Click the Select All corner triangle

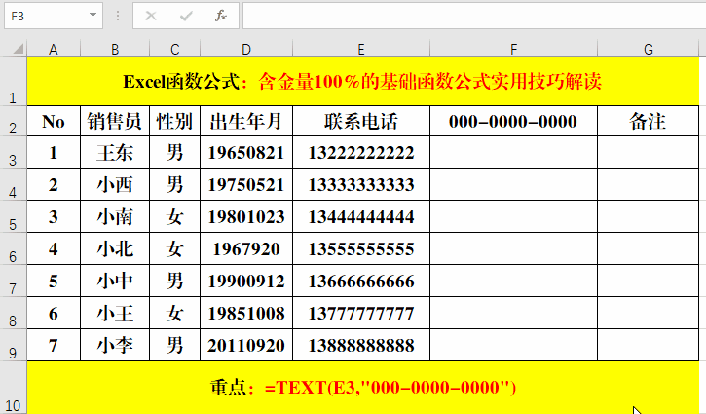coord(18,49)
